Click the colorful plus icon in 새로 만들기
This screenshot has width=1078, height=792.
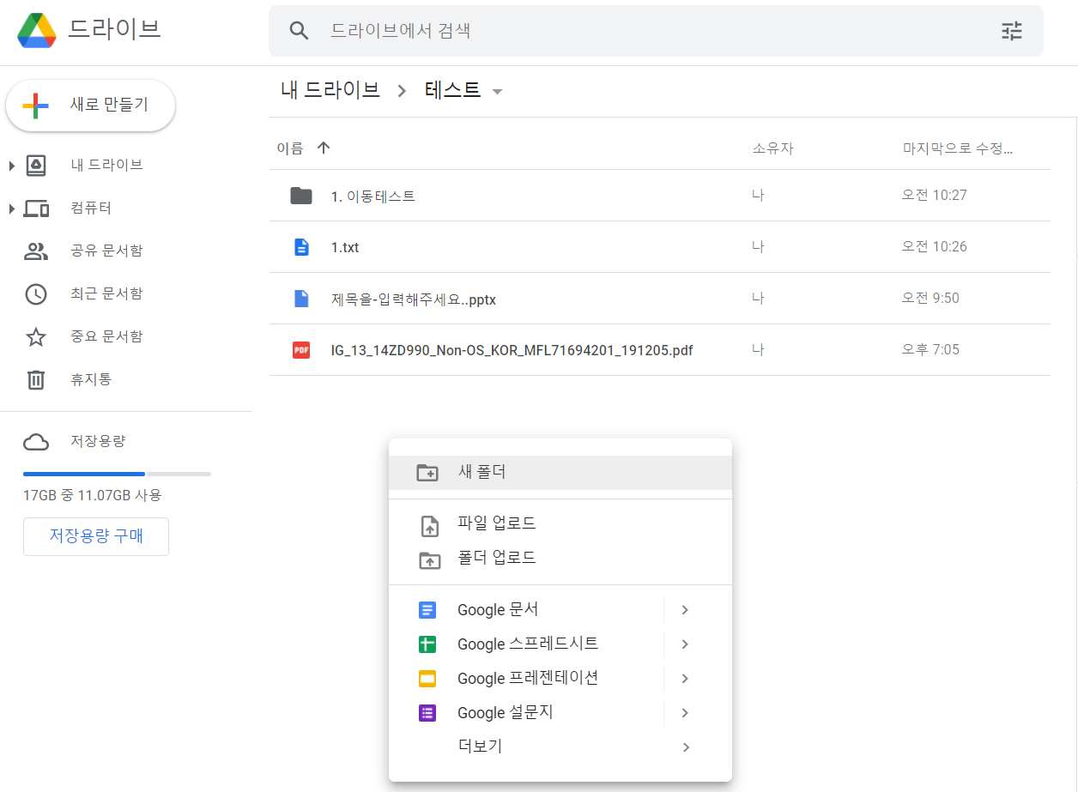point(35,106)
